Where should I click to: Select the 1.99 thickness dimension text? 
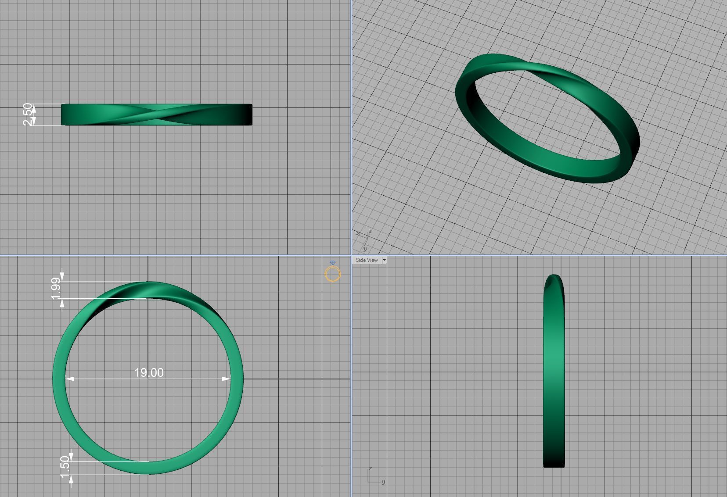click(x=56, y=289)
